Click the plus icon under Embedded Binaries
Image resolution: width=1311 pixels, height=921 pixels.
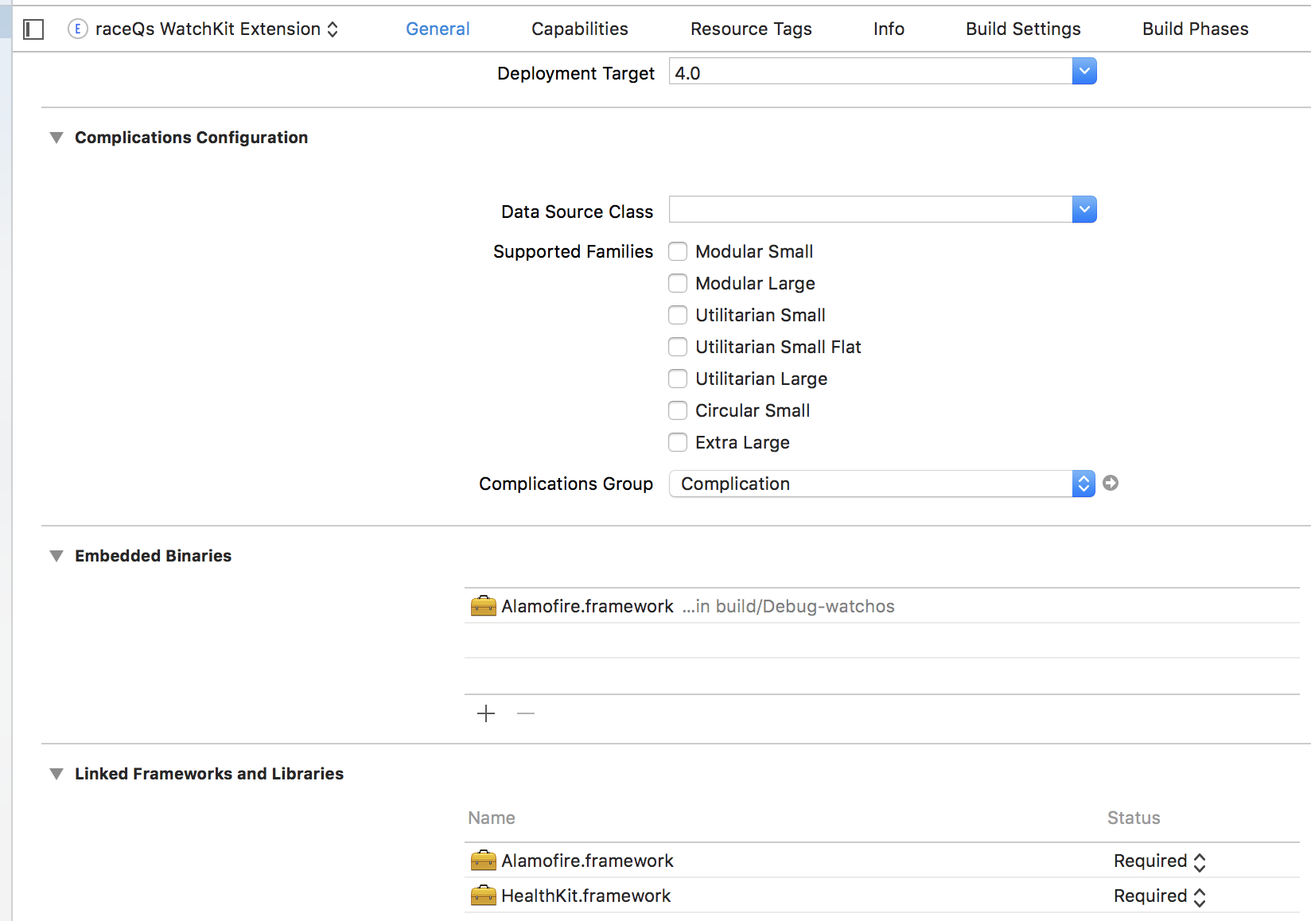coord(486,713)
